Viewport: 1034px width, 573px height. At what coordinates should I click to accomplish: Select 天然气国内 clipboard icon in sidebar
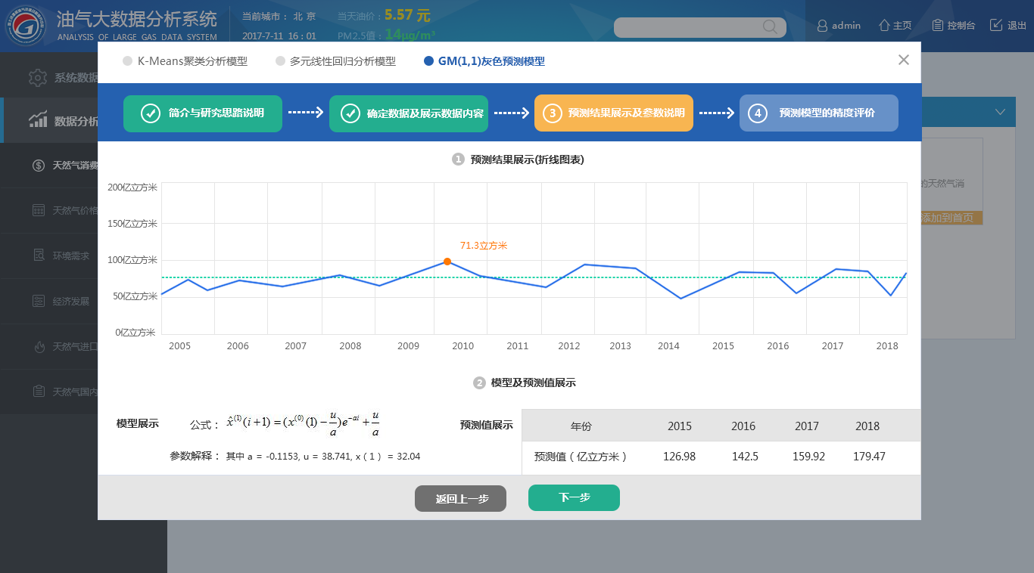(x=39, y=392)
